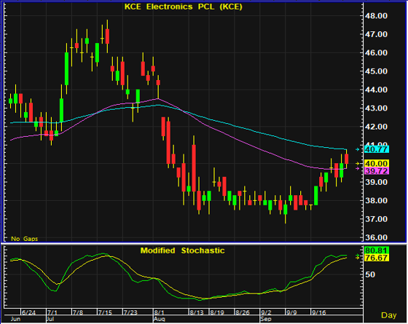Viewport: 408px width, 324px height.
Task: Click the magenta arrow beside 39.72
Action: pyautogui.click(x=358, y=168)
